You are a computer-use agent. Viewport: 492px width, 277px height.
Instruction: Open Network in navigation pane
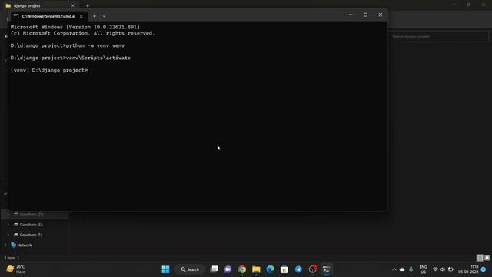click(22, 245)
